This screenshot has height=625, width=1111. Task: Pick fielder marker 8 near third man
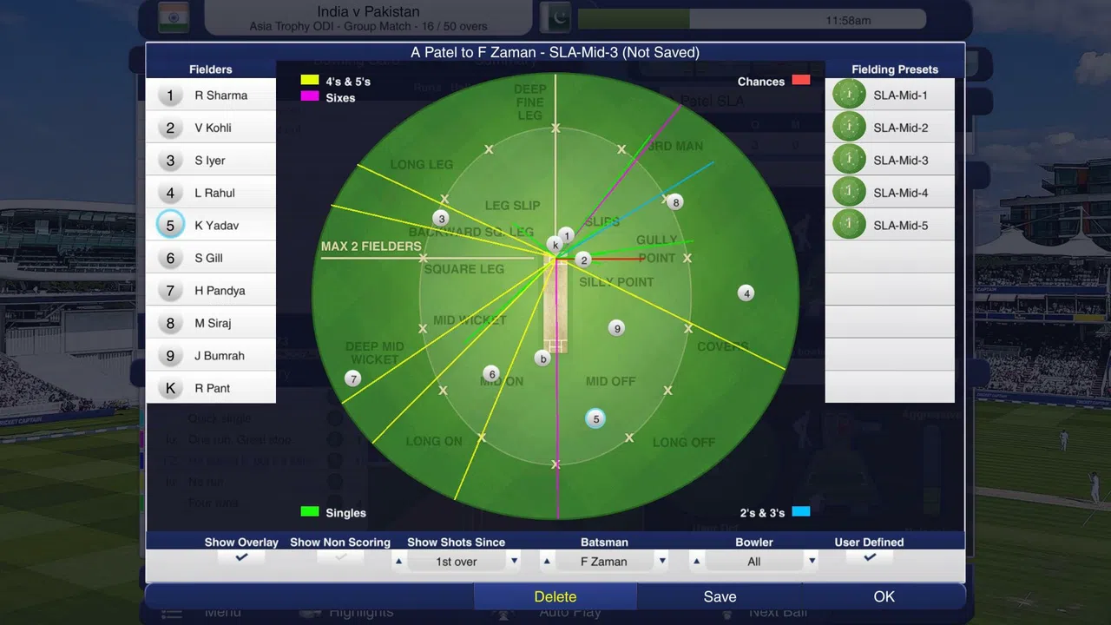(x=675, y=202)
